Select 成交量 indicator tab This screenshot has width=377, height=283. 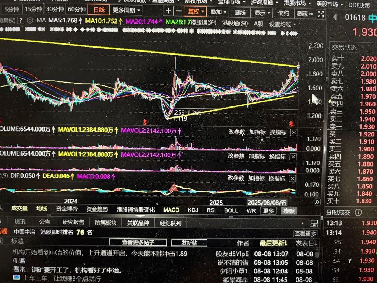pyautogui.click(x=19, y=209)
